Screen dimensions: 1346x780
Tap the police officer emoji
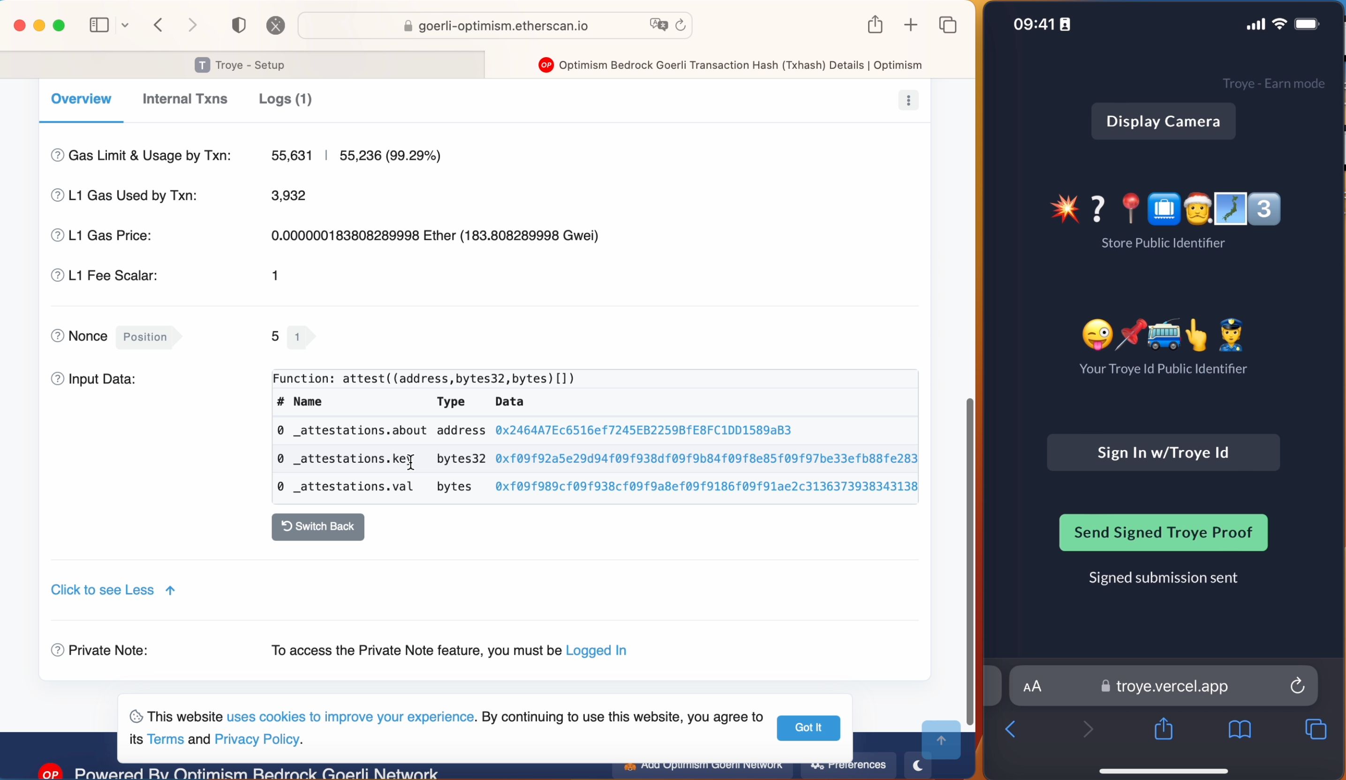pos(1231,335)
